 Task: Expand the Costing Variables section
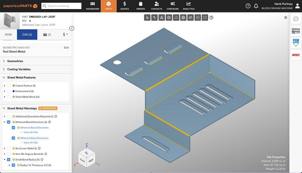tap(36, 69)
